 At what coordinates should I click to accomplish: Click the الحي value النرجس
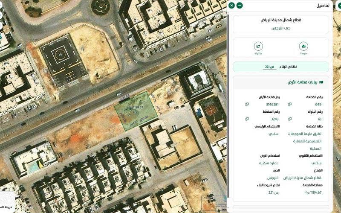click(x=273, y=178)
